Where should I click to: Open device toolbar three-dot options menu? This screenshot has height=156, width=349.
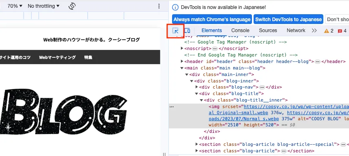pyautogui.click(x=159, y=6)
